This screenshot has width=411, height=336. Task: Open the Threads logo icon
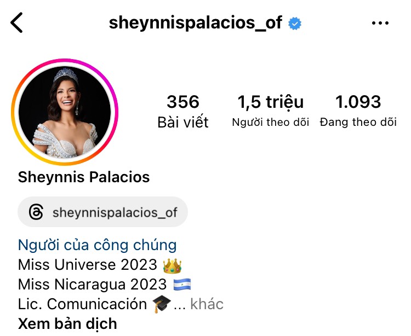tap(36, 212)
